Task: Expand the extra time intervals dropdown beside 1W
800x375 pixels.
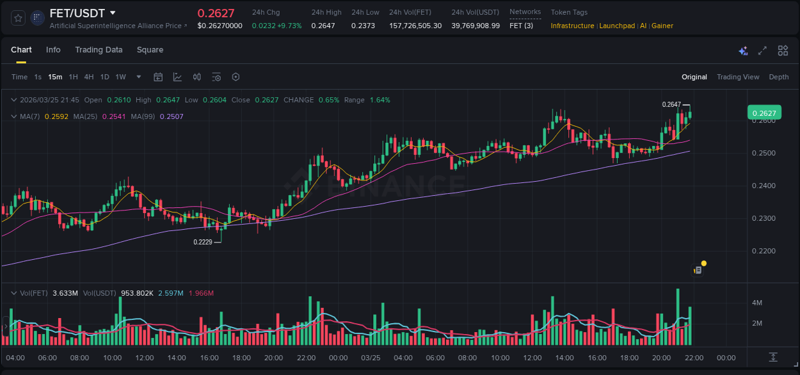Action: [138, 77]
